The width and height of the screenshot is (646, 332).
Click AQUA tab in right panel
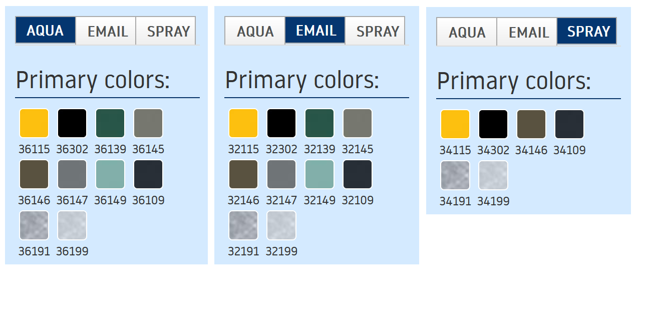click(x=467, y=32)
